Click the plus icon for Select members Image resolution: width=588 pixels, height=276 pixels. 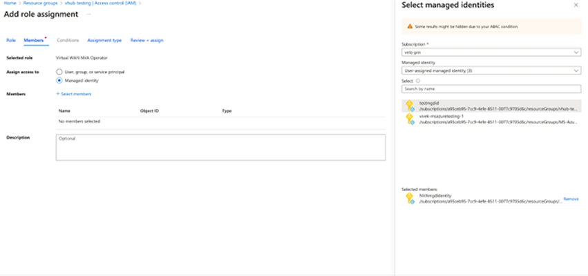click(57, 93)
